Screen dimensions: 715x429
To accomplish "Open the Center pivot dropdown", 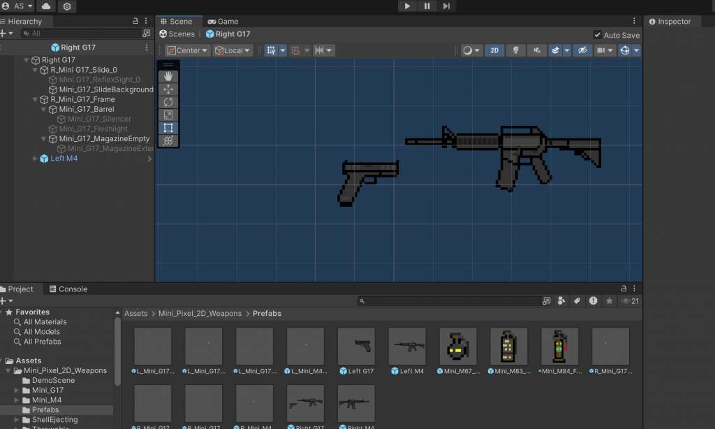I will click(187, 50).
